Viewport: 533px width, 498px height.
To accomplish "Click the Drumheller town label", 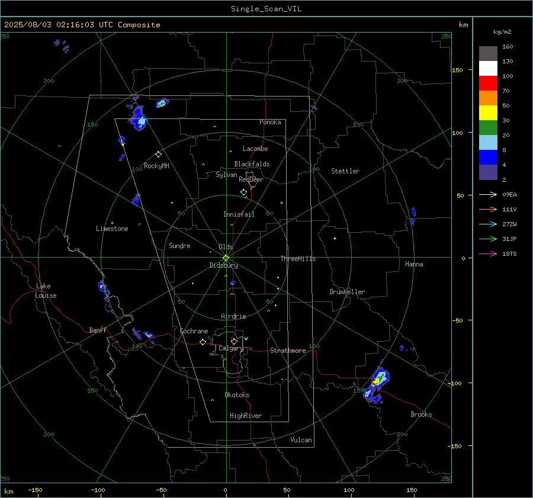I will pyautogui.click(x=347, y=292).
